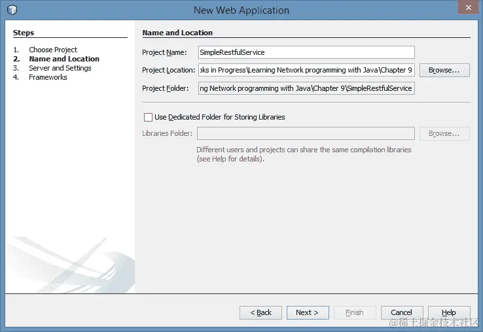Screen dimensions: 483x332
Task: Cancel the new project wizard
Action: point(402,312)
